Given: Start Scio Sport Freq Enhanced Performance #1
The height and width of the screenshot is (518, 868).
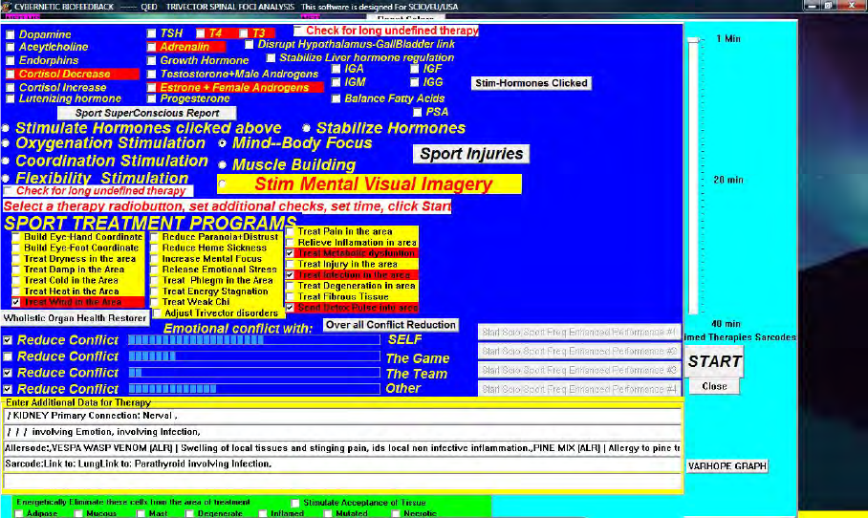Looking at the screenshot, I should pos(579,332).
